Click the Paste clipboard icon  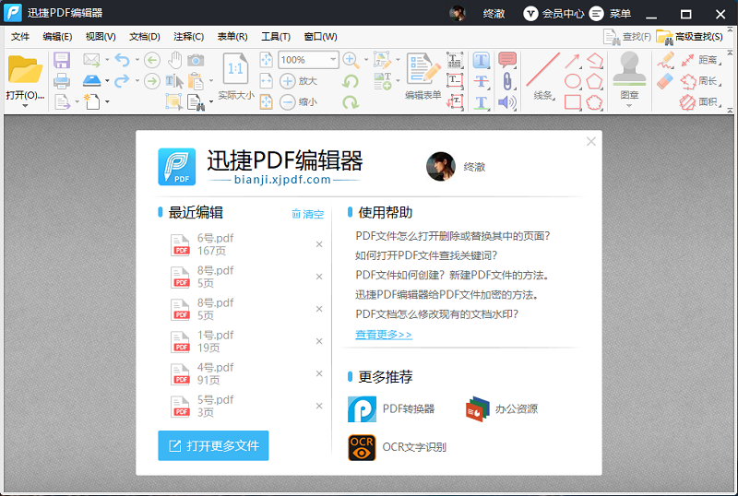[196, 81]
